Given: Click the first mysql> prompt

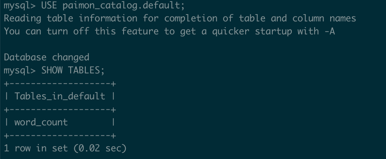Looking at the screenshot, I should point(20,6).
